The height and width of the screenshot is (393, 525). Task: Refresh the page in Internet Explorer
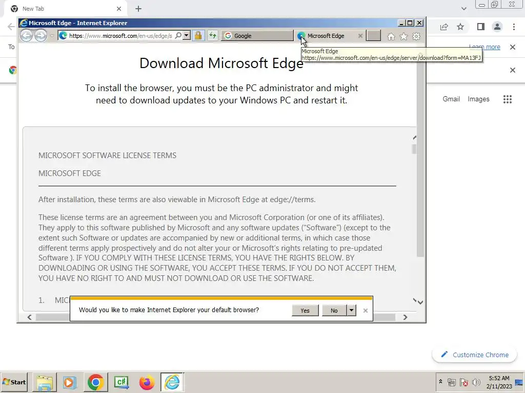point(213,35)
